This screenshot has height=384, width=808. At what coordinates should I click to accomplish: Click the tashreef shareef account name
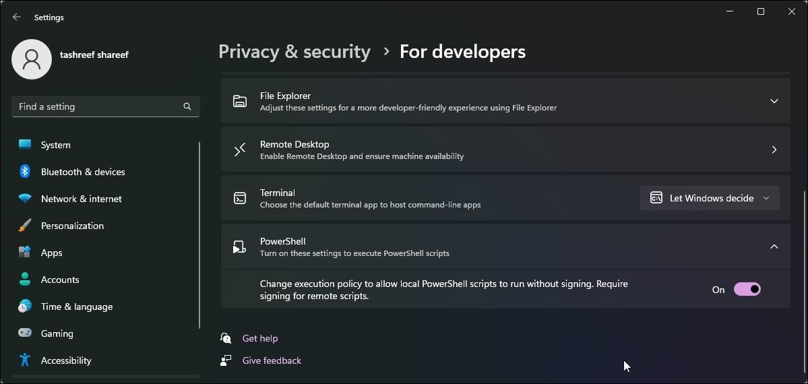click(94, 54)
